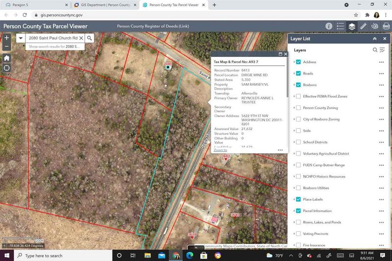Bookmark this page with star icon
Viewport: 392px width, 261px height.
(356, 15)
